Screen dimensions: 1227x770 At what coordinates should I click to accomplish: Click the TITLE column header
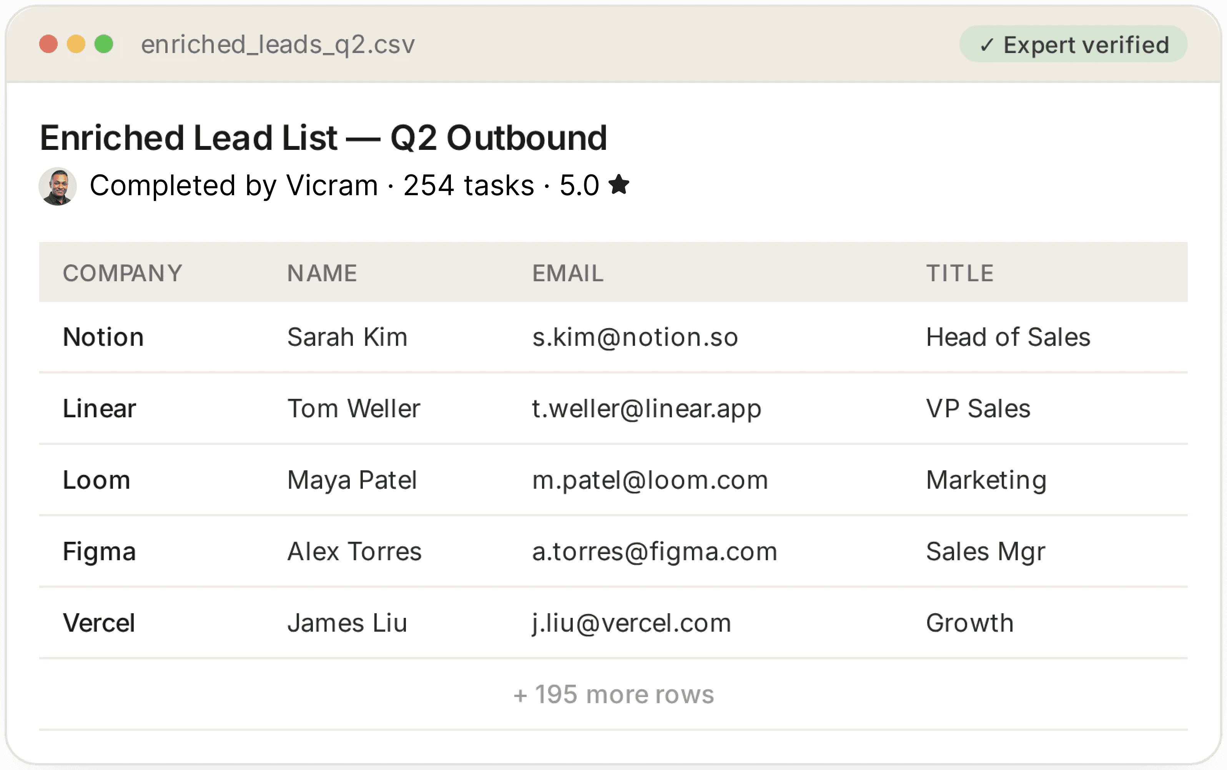(959, 274)
